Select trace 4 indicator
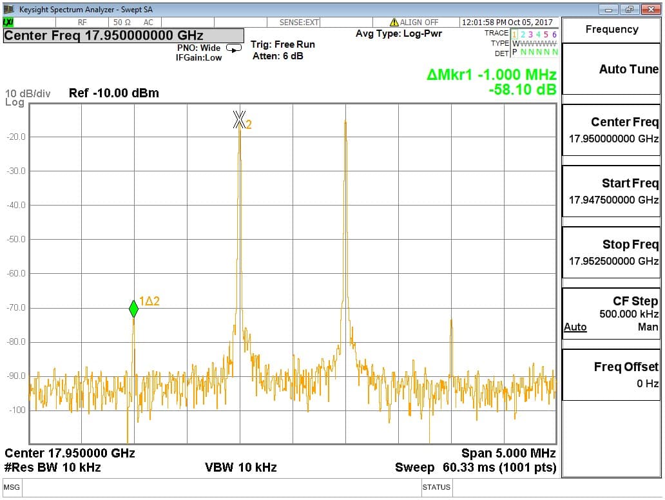Viewport: 665px width, 500px height. 538,34
